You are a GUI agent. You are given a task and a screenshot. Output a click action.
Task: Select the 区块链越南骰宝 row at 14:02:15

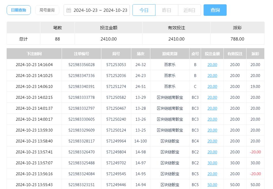click(x=169, y=97)
